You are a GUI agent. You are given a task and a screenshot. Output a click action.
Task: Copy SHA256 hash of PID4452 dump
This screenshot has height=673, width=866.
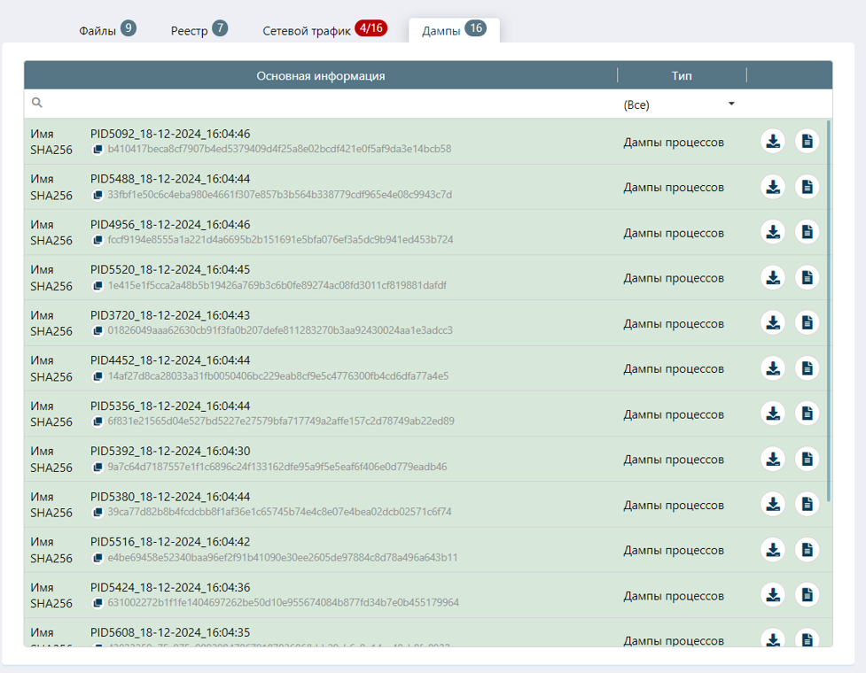pyautogui.click(x=98, y=376)
